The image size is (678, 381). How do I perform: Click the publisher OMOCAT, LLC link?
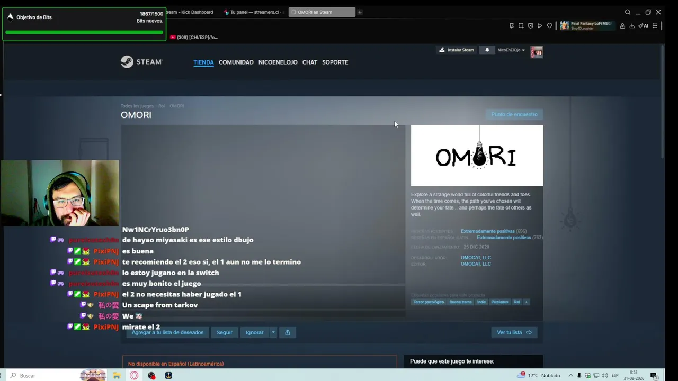[476, 264]
